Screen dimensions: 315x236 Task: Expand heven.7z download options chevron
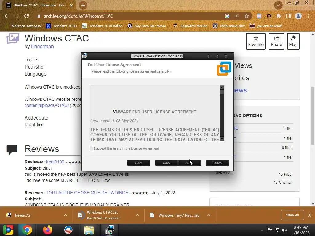[x=66, y=215]
